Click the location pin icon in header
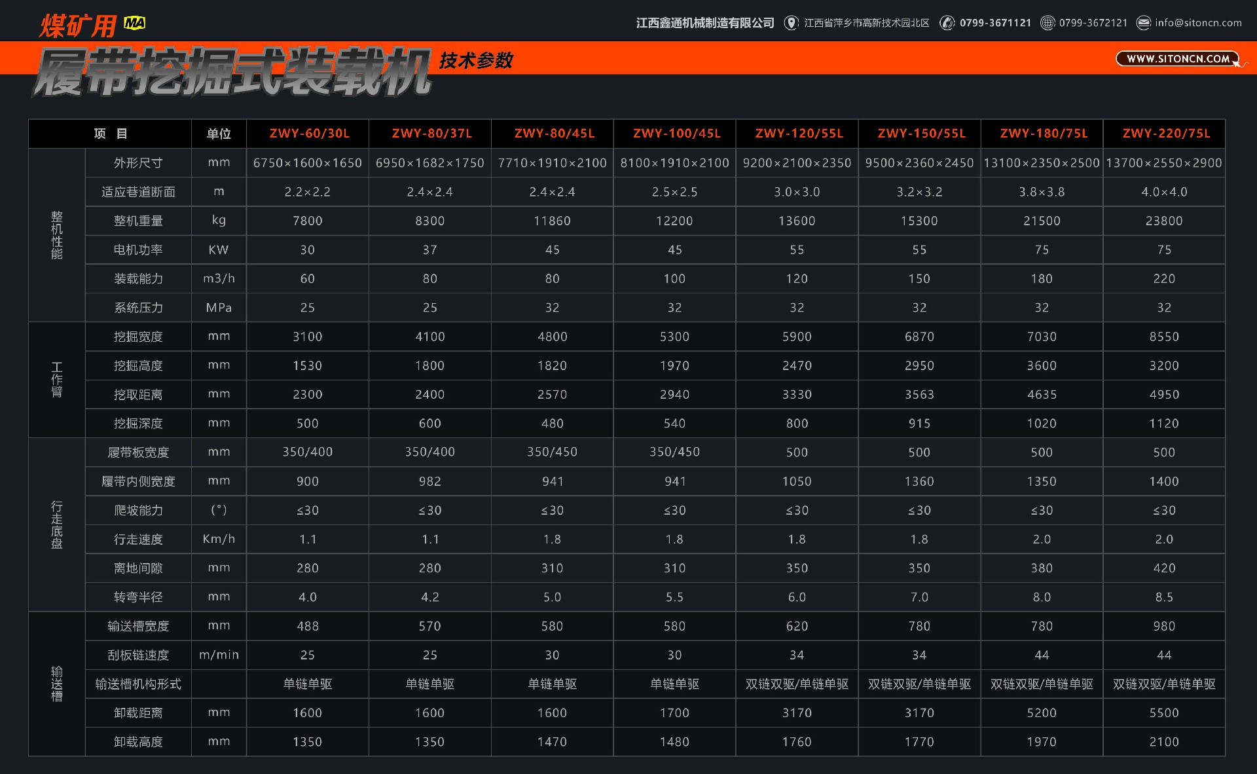This screenshot has height=774, width=1257. 791,23
